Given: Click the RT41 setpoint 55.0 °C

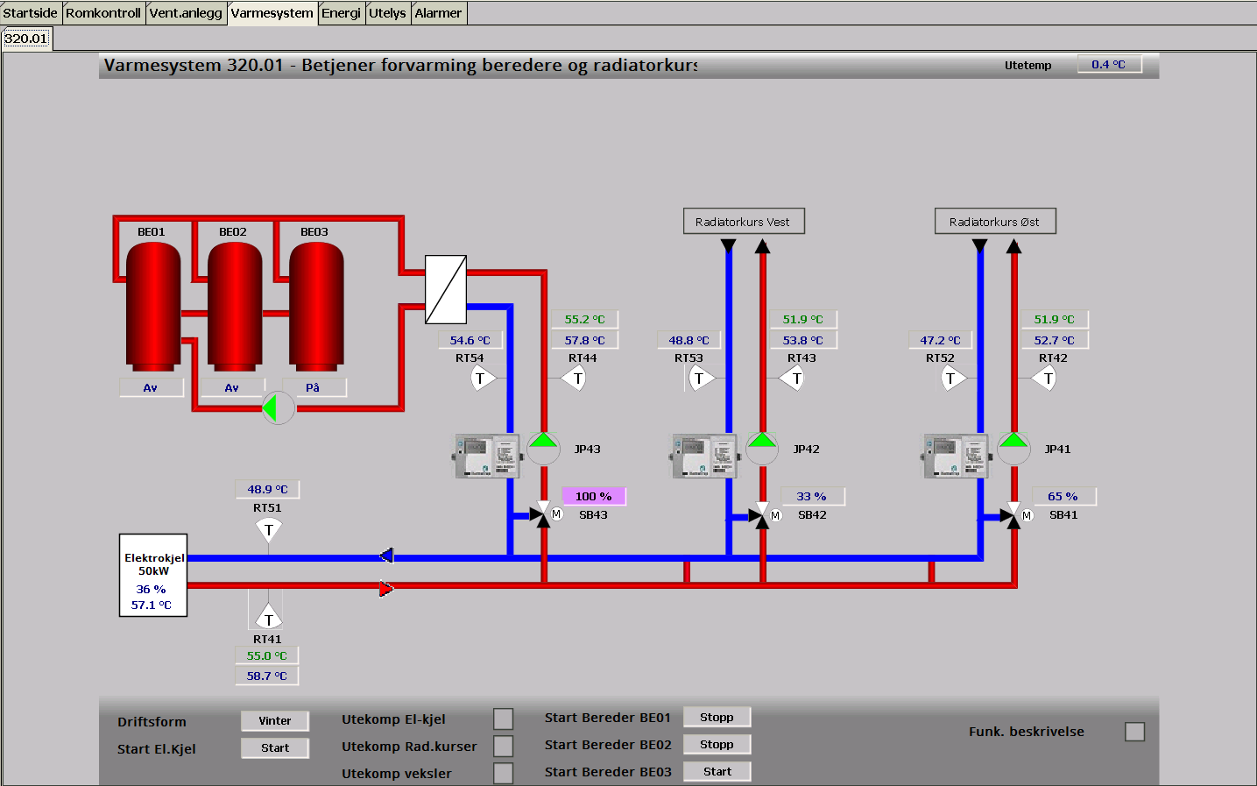Looking at the screenshot, I should tap(267, 655).
